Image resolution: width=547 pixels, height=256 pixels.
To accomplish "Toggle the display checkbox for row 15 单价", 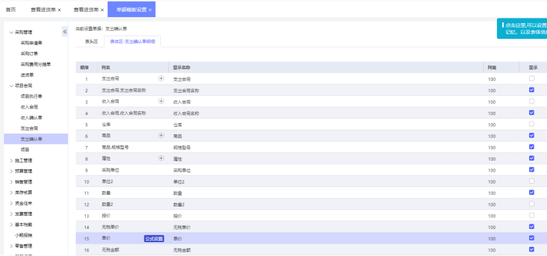I will point(531,238).
